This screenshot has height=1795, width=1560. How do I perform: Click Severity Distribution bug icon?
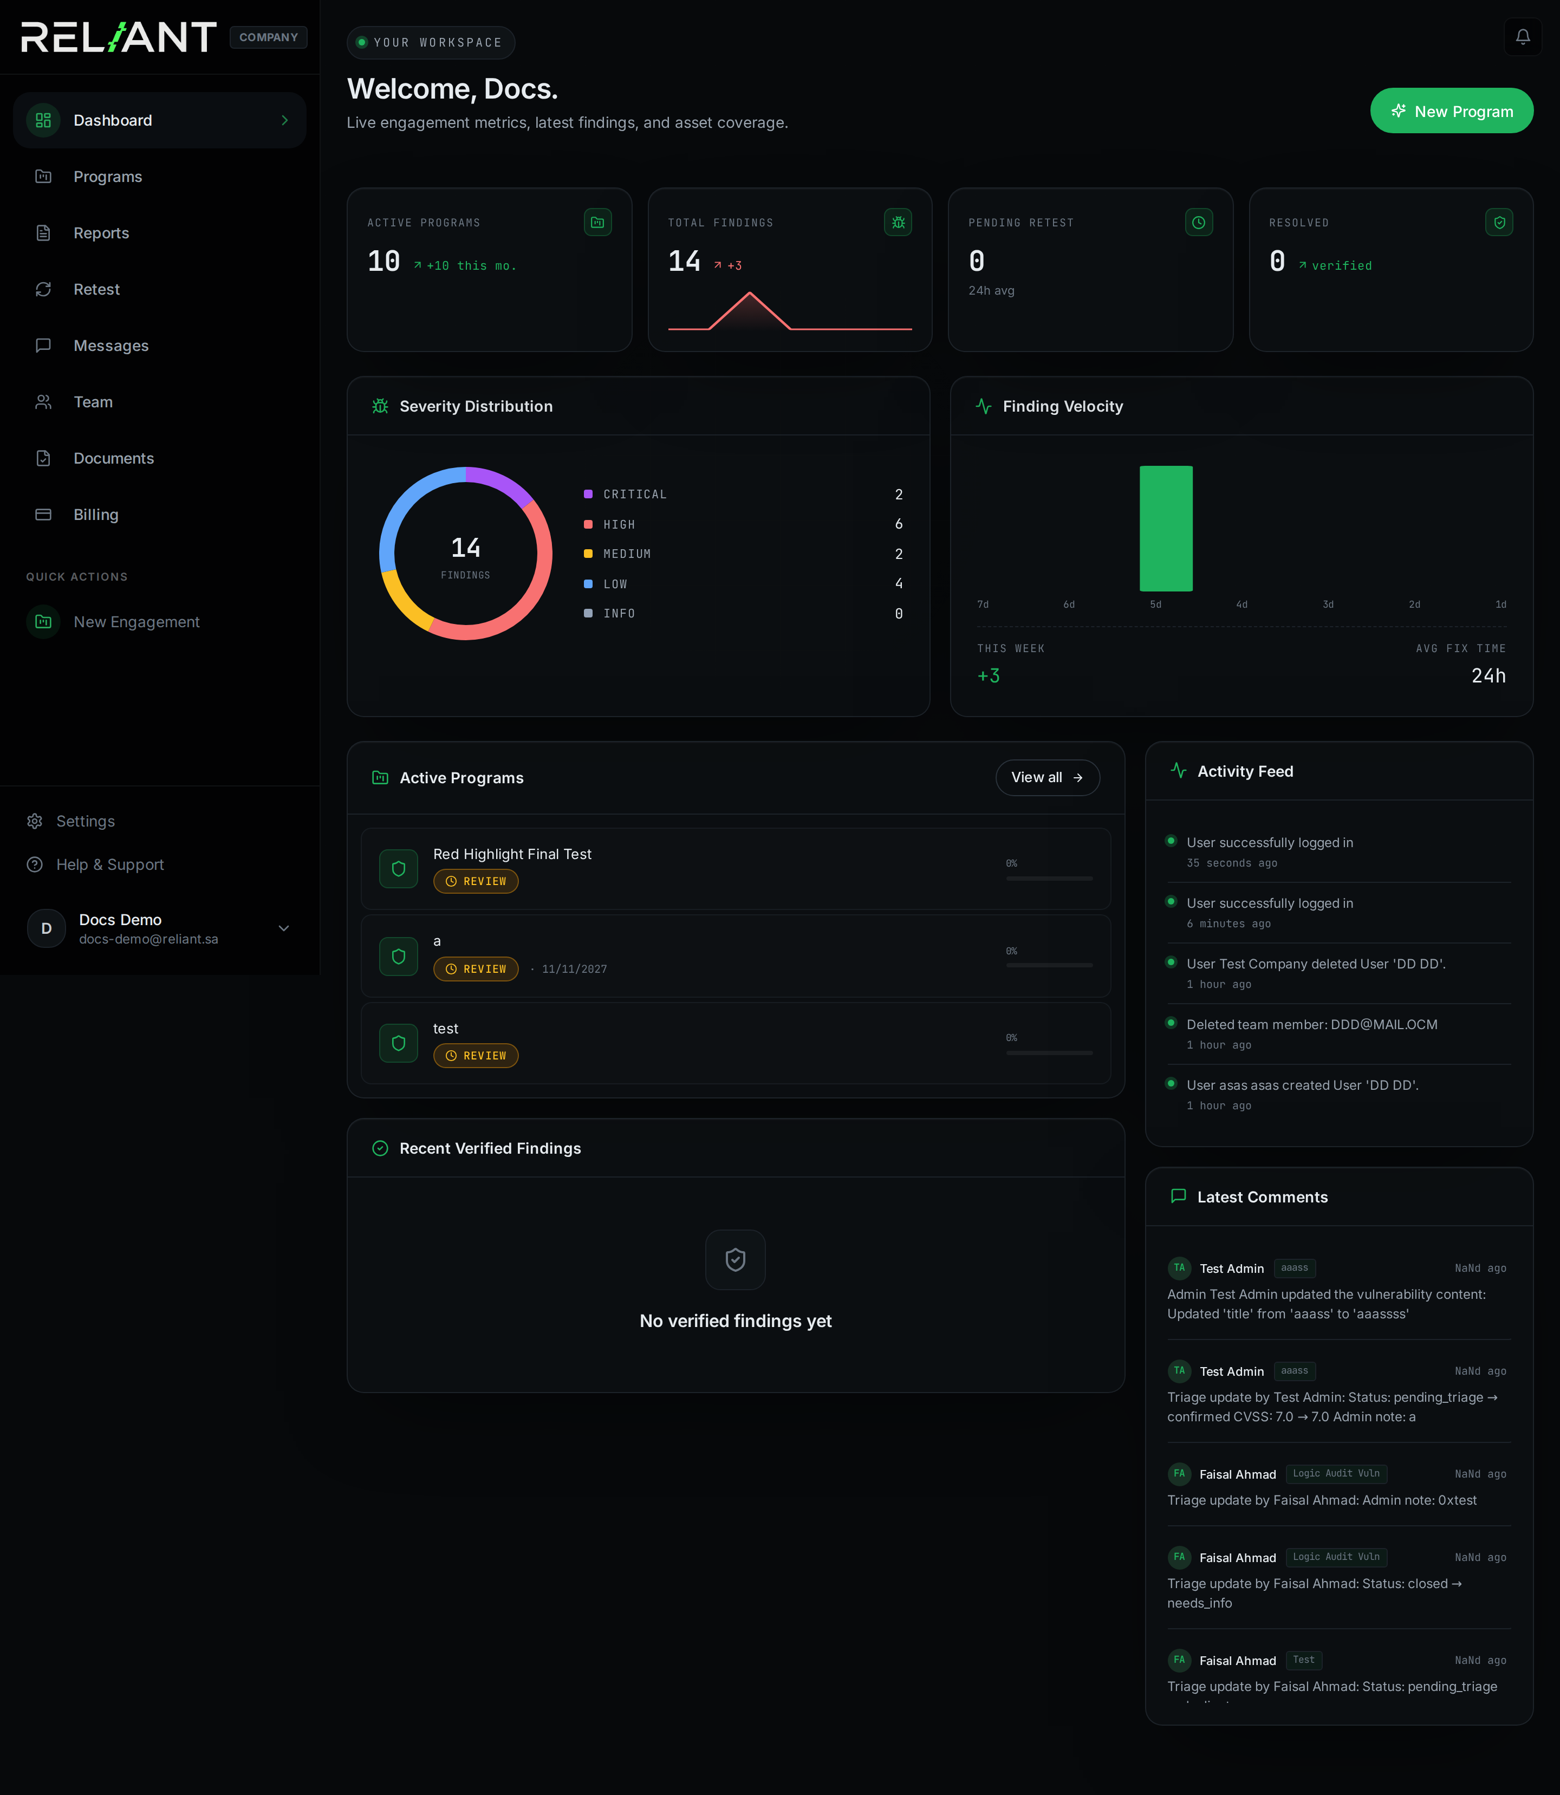[380, 407]
